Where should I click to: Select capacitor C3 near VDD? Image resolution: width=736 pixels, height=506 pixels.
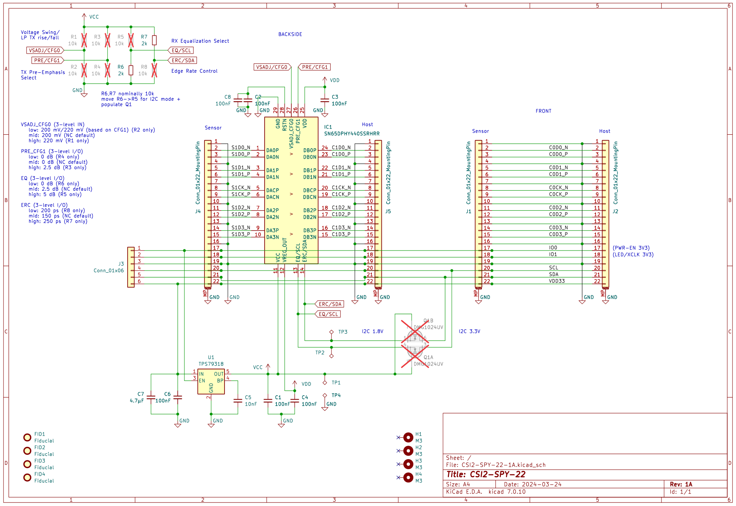point(325,100)
